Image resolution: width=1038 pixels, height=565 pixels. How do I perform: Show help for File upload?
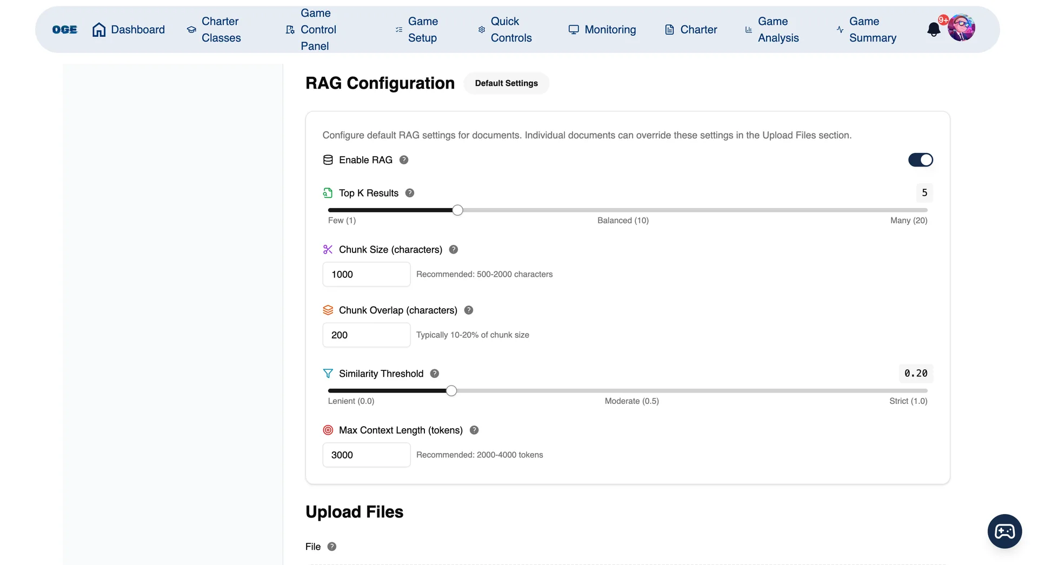click(x=332, y=547)
